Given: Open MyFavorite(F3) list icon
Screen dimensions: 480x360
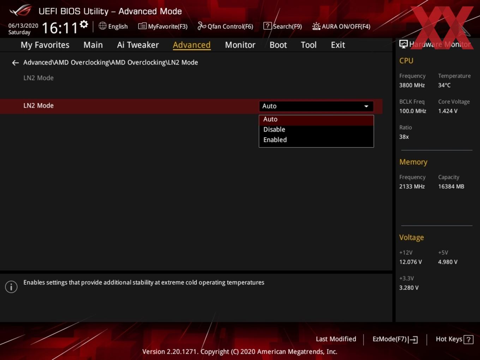Looking at the screenshot, I should click(x=142, y=26).
